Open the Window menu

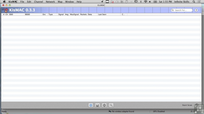click(69, 2)
